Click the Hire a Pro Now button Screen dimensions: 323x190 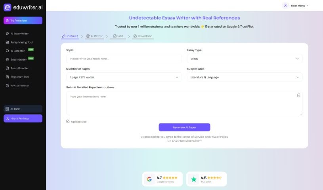23,118
